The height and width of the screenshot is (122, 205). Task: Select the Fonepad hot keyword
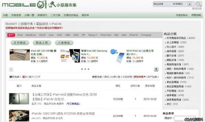point(146,35)
